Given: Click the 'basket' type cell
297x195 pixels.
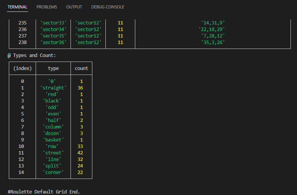Looking at the screenshot, I should (x=53, y=140).
